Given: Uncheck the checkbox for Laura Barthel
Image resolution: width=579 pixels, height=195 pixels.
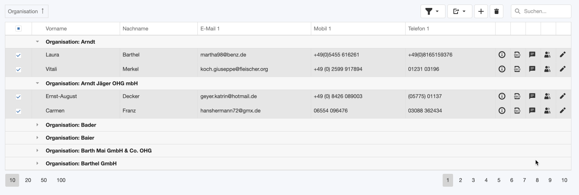Looking at the screenshot, I should (x=19, y=55).
